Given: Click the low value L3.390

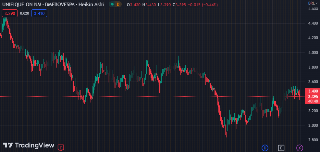Looking at the screenshot, I should [x=164, y=5].
